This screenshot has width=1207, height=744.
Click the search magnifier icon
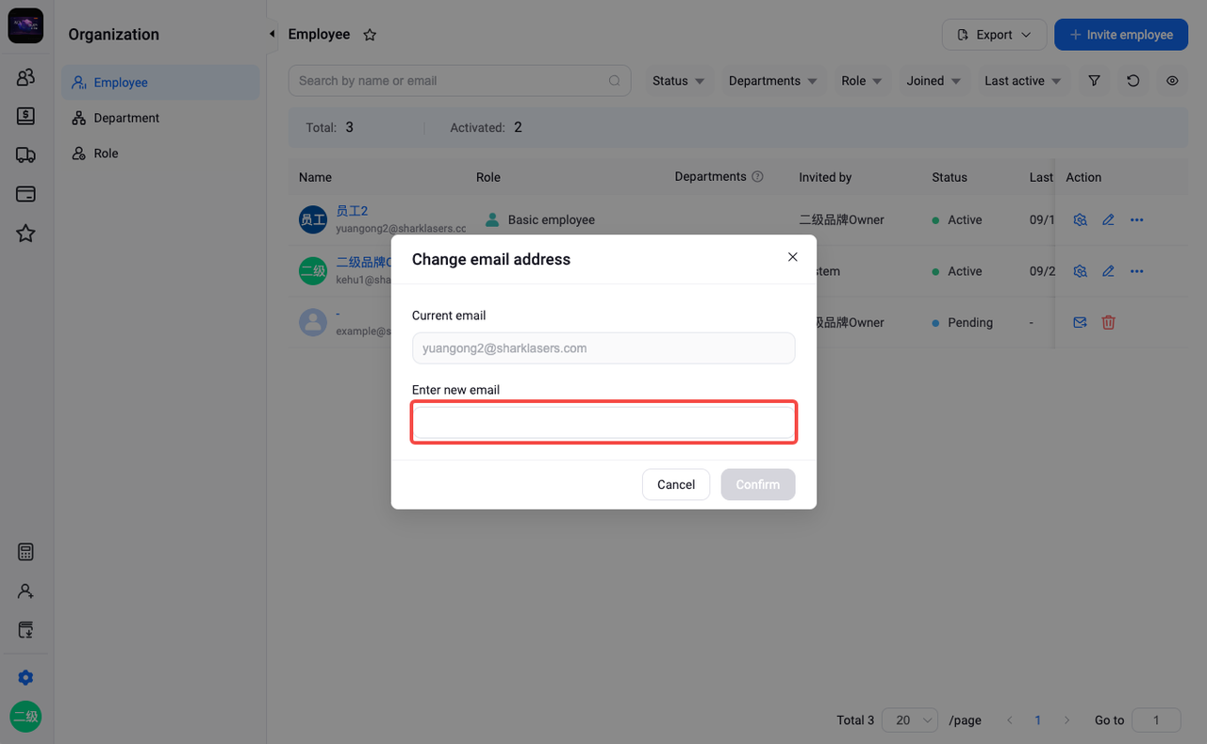(615, 81)
